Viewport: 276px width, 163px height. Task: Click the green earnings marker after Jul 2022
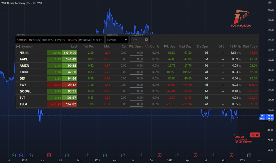[x=213, y=155]
